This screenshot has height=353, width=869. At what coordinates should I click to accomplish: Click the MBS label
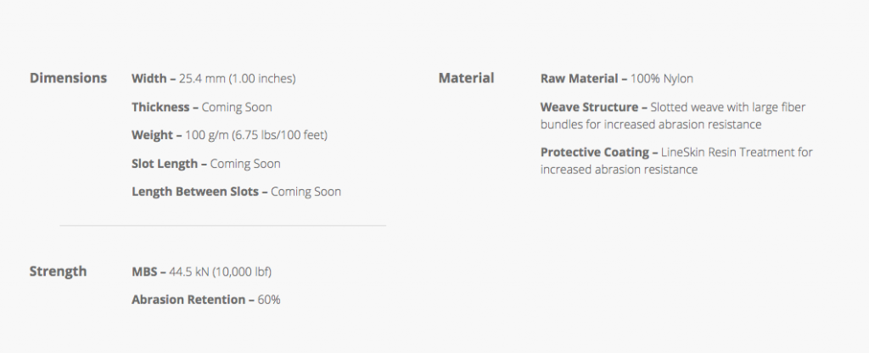pyautogui.click(x=145, y=272)
